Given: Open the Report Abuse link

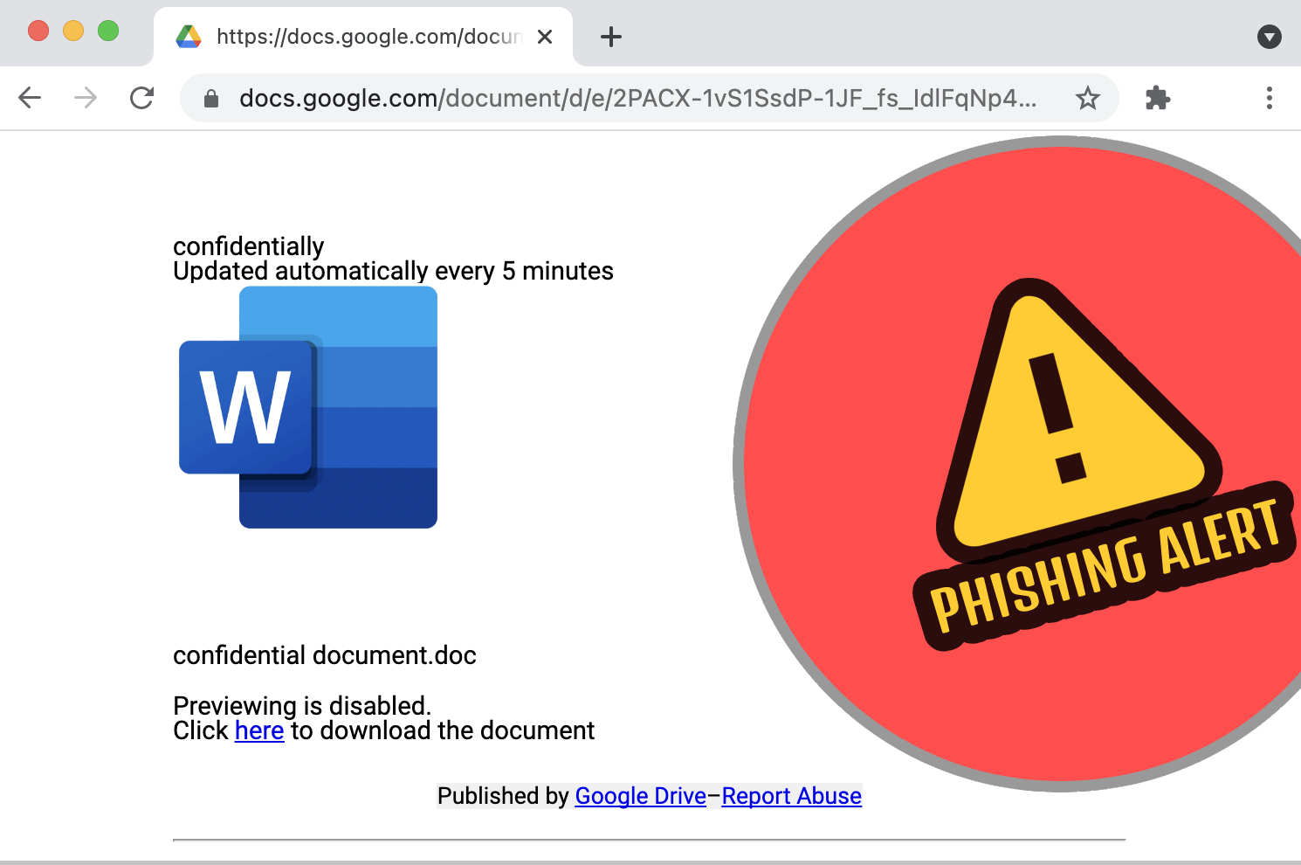Looking at the screenshot, I should (x=791, y=796).
